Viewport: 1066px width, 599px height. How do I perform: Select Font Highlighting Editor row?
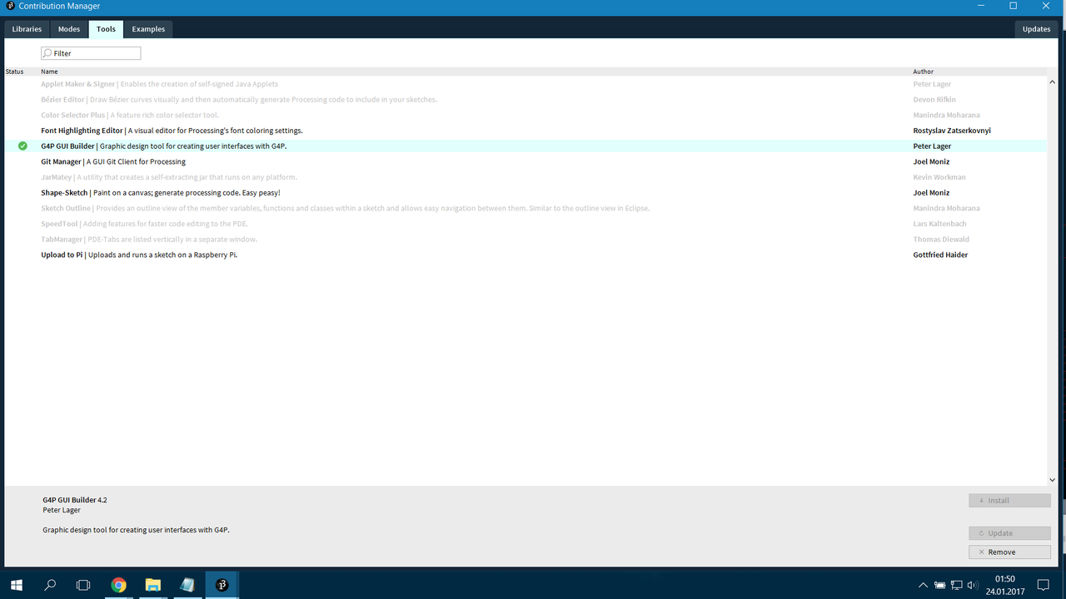pos(526,131)
